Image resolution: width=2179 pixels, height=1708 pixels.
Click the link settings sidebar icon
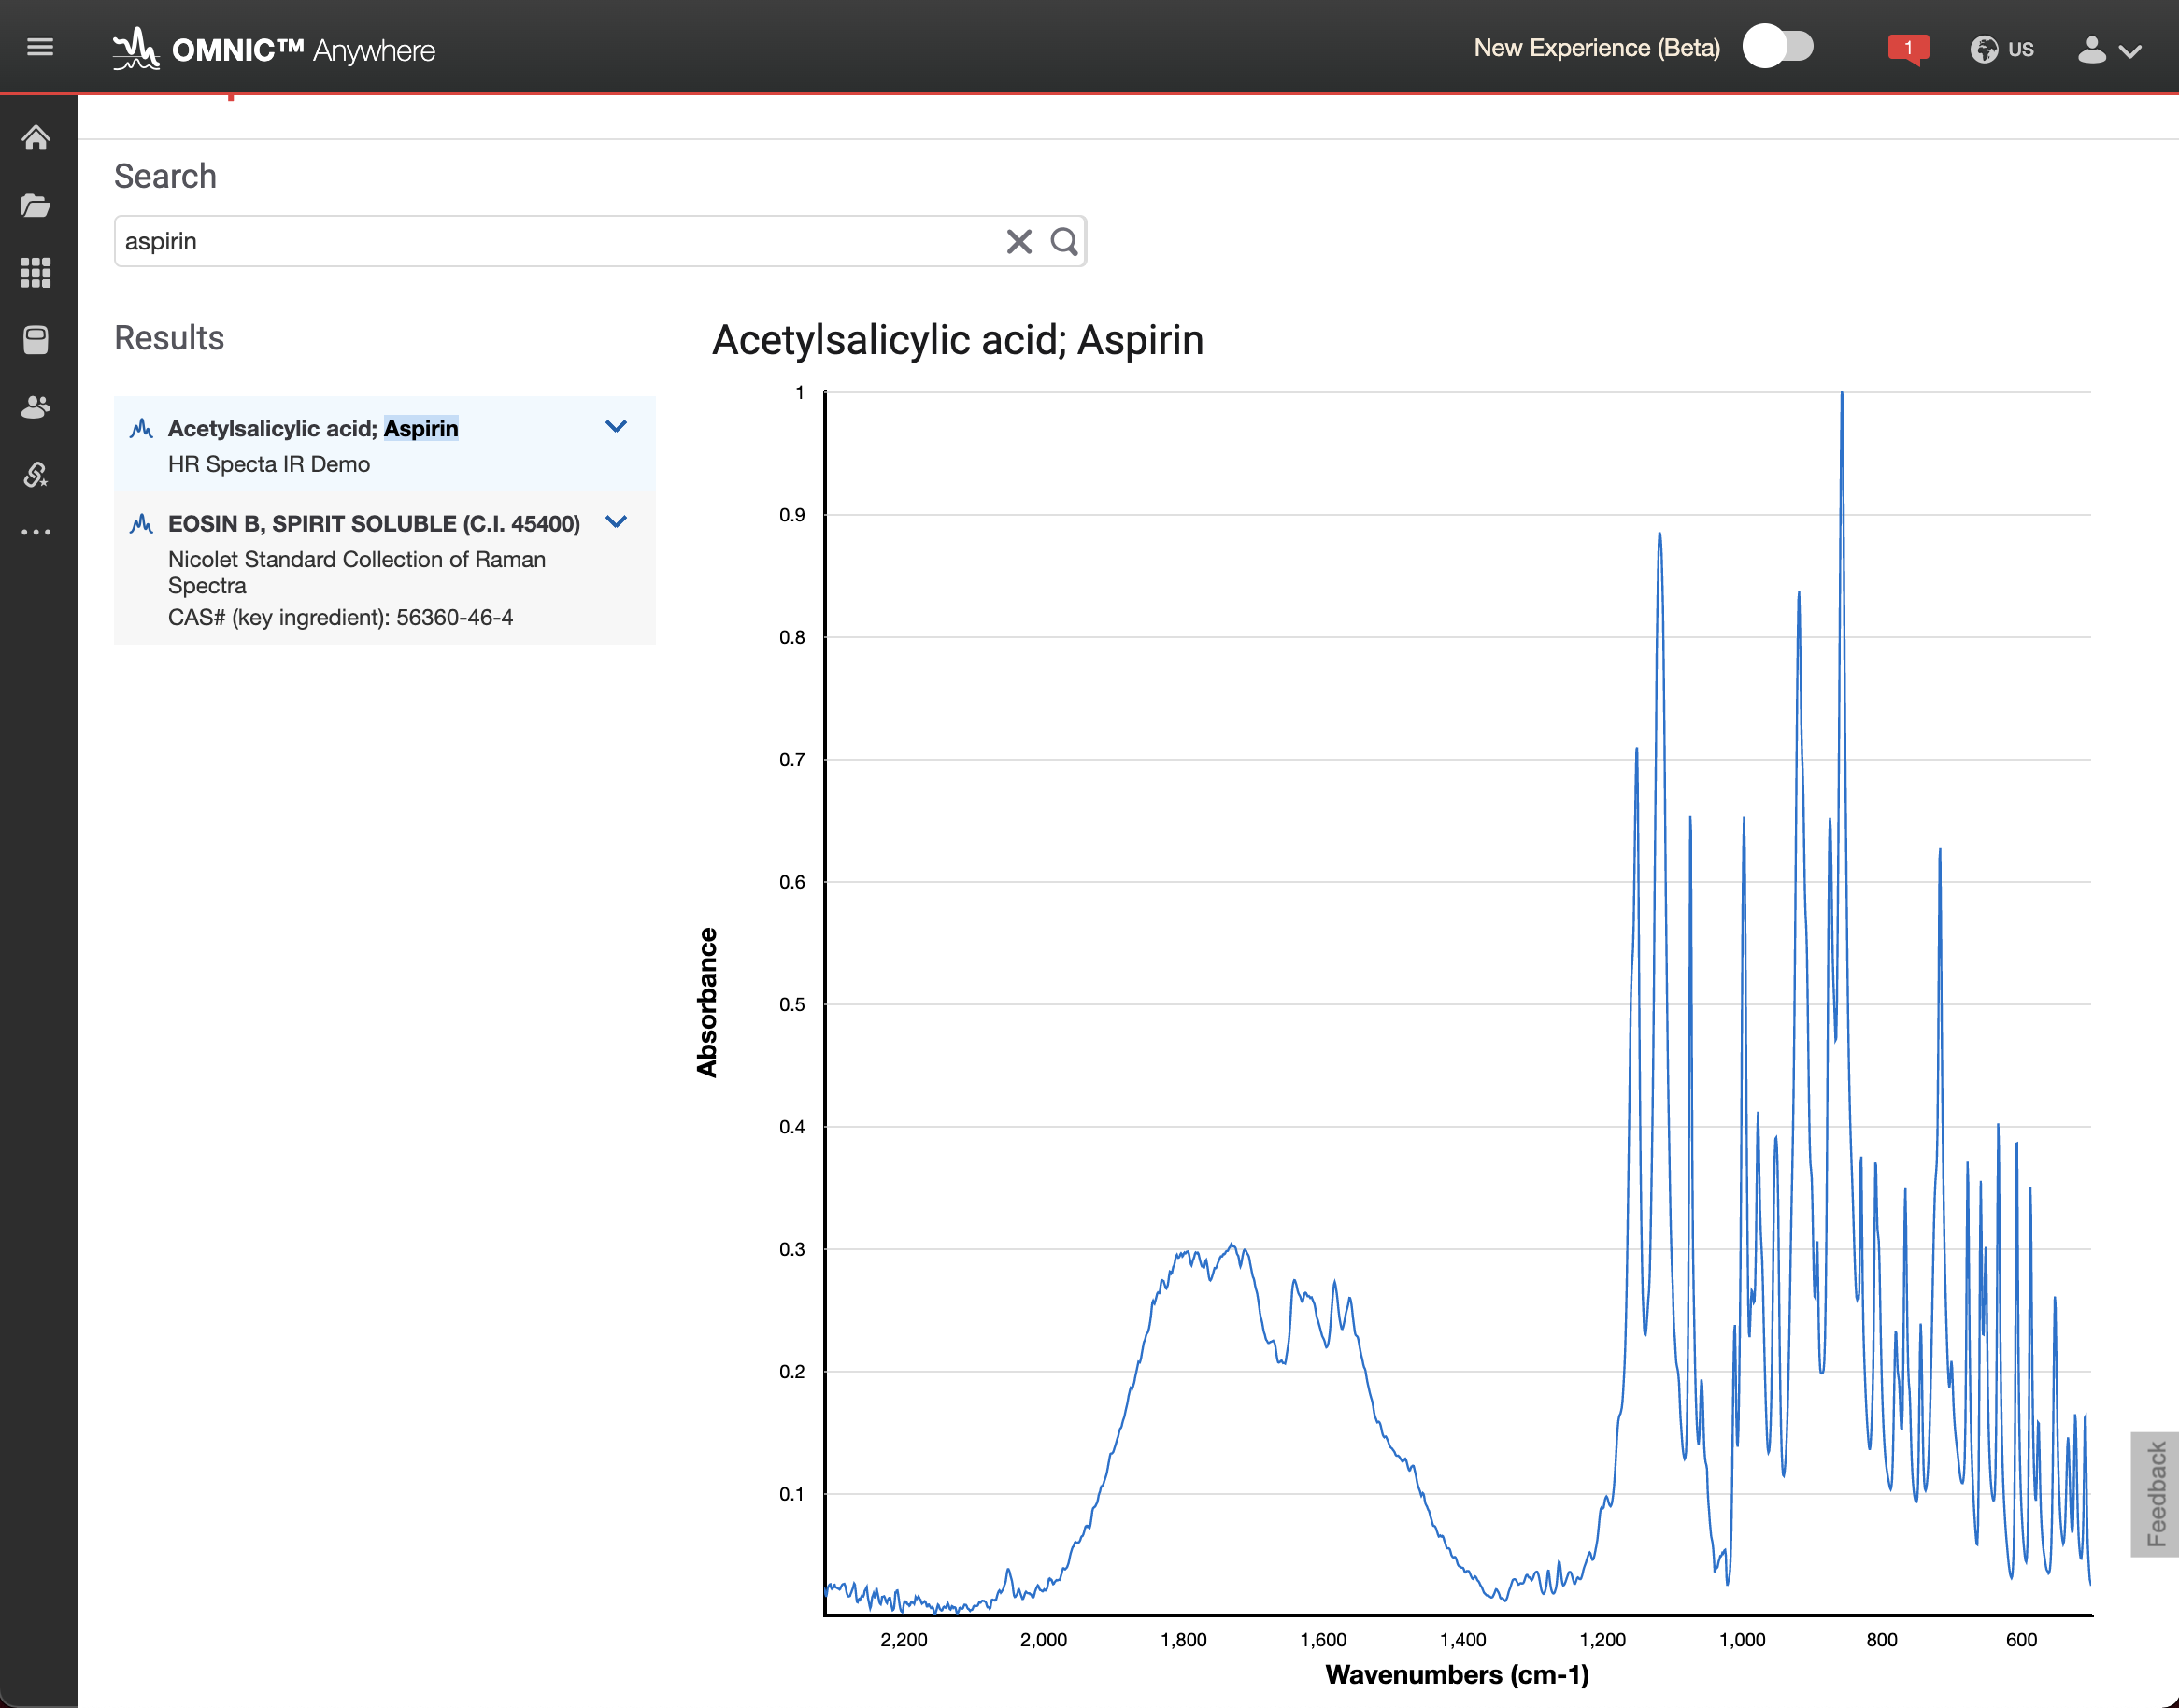click(x=36, y=474)
